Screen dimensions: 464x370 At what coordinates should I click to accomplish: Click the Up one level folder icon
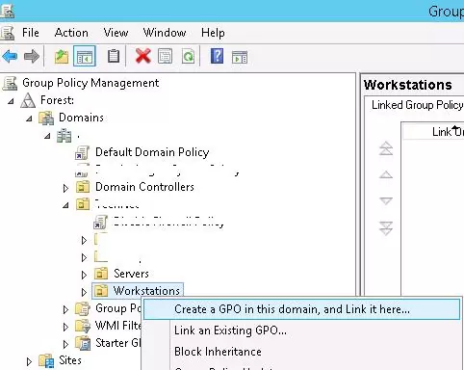61,57
